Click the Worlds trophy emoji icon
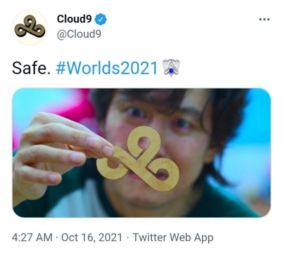284x254 pixels. [171, 68]
